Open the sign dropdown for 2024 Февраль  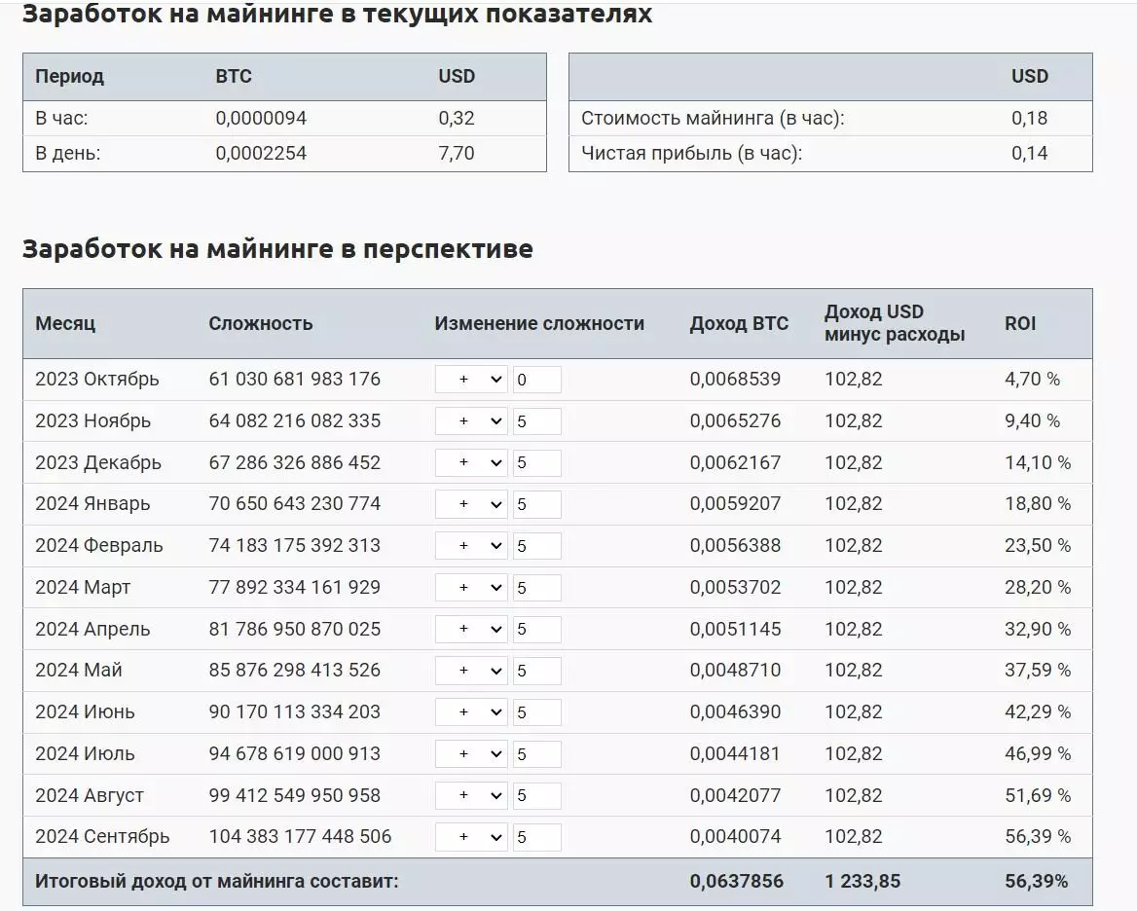[x=471, y=546]
